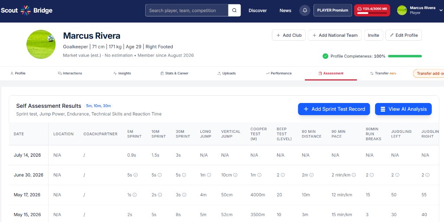This screenshot has height=222, width=444.
Task: Click the 5m, 10m, 30m tag
Action: click(98, 106)
